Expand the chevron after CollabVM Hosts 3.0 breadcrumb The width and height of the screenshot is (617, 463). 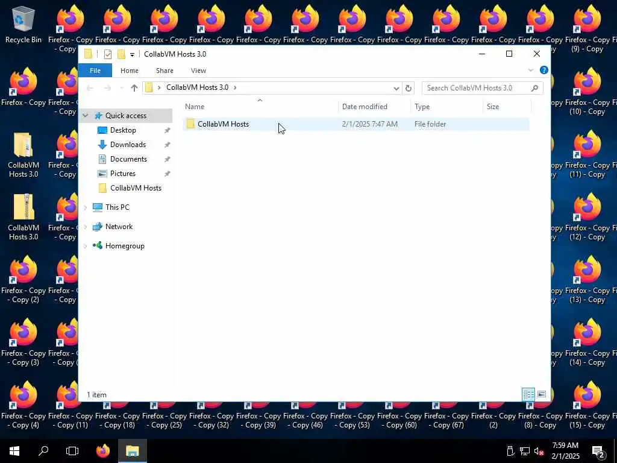235,87
